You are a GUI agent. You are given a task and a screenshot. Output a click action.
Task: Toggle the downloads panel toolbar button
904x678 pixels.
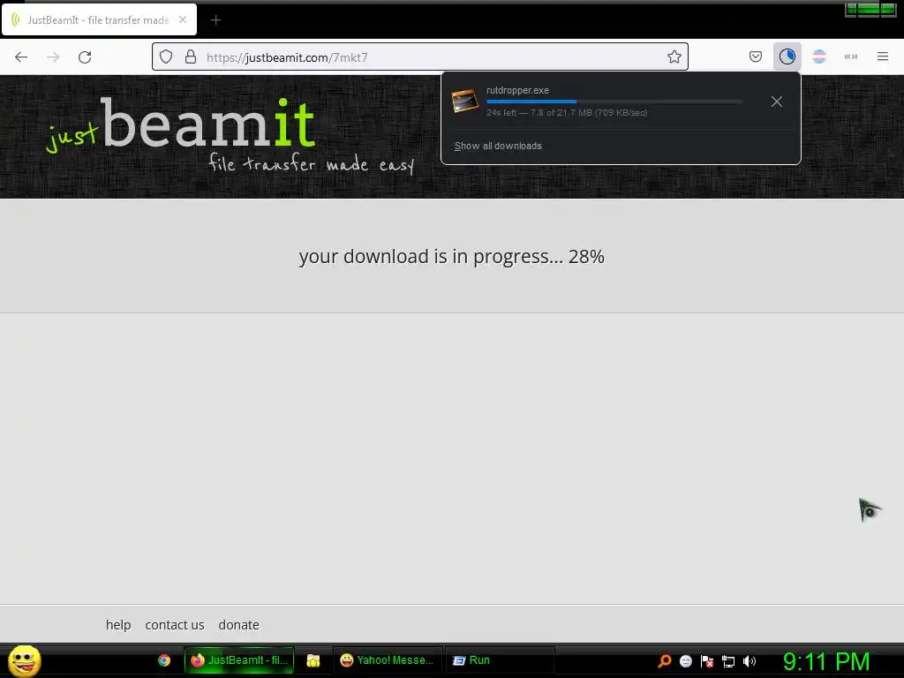787,56
